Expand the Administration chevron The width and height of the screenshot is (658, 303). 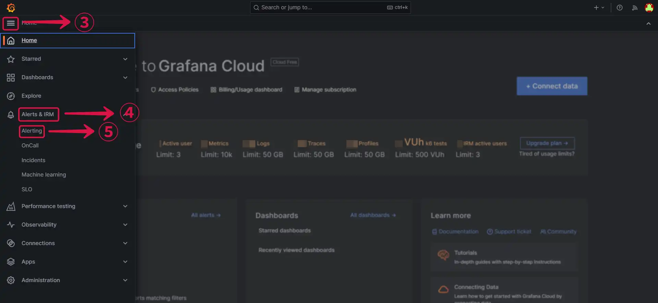tap(125, 280)
